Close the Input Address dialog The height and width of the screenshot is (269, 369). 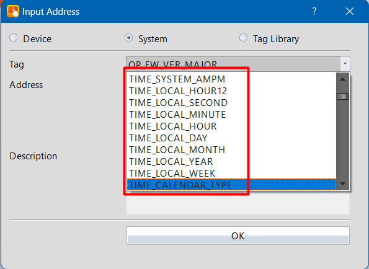[350, 11]
